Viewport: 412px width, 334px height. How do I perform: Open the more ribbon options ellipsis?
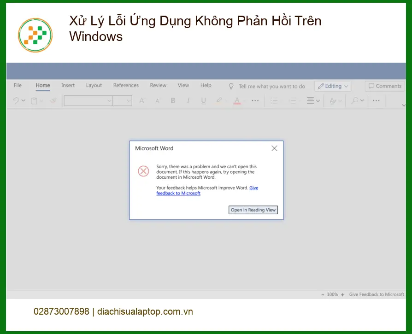(376, 100)
